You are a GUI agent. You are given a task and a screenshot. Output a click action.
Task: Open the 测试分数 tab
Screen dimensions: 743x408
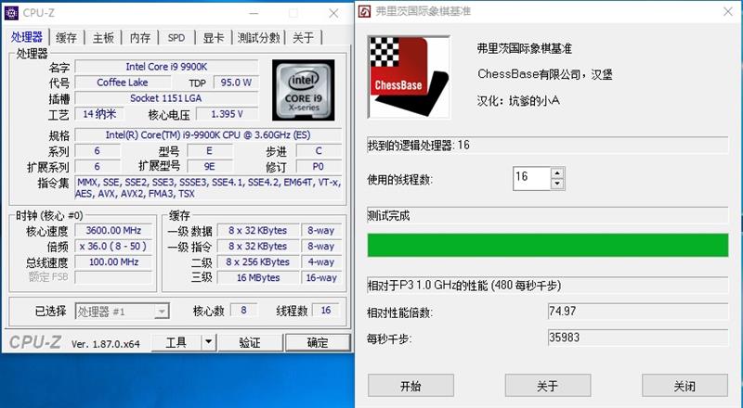[x=259, y=38]
